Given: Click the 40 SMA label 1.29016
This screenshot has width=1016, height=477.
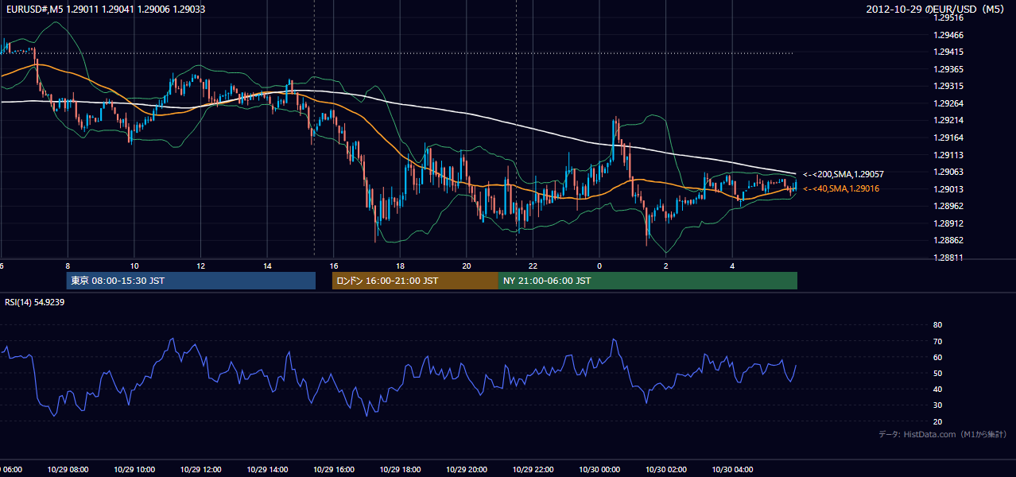Looking at the screenshot, I should 841,189.
